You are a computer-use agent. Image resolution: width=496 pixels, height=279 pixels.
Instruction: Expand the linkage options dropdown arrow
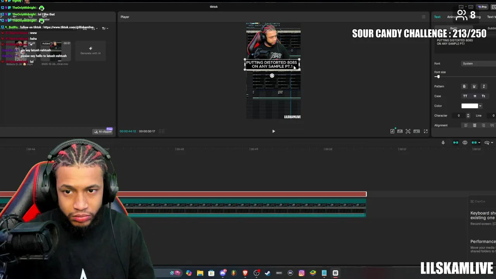coord(479,143)
